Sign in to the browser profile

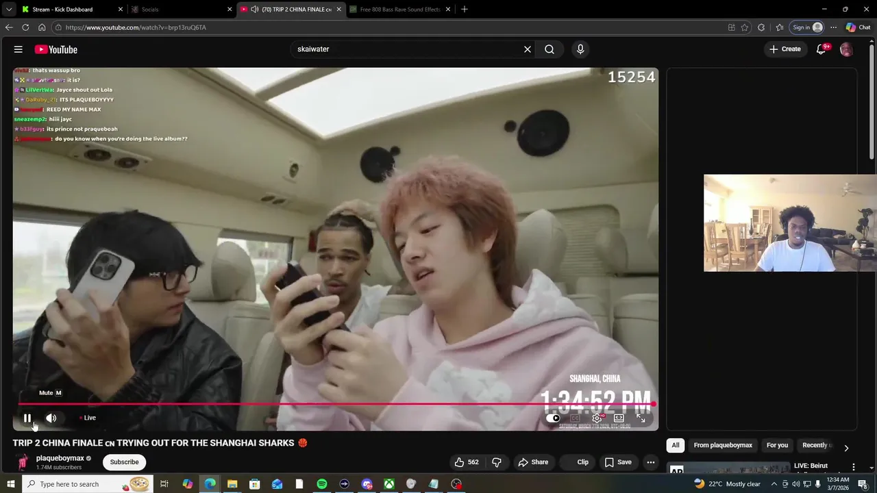tap(807, 27)
